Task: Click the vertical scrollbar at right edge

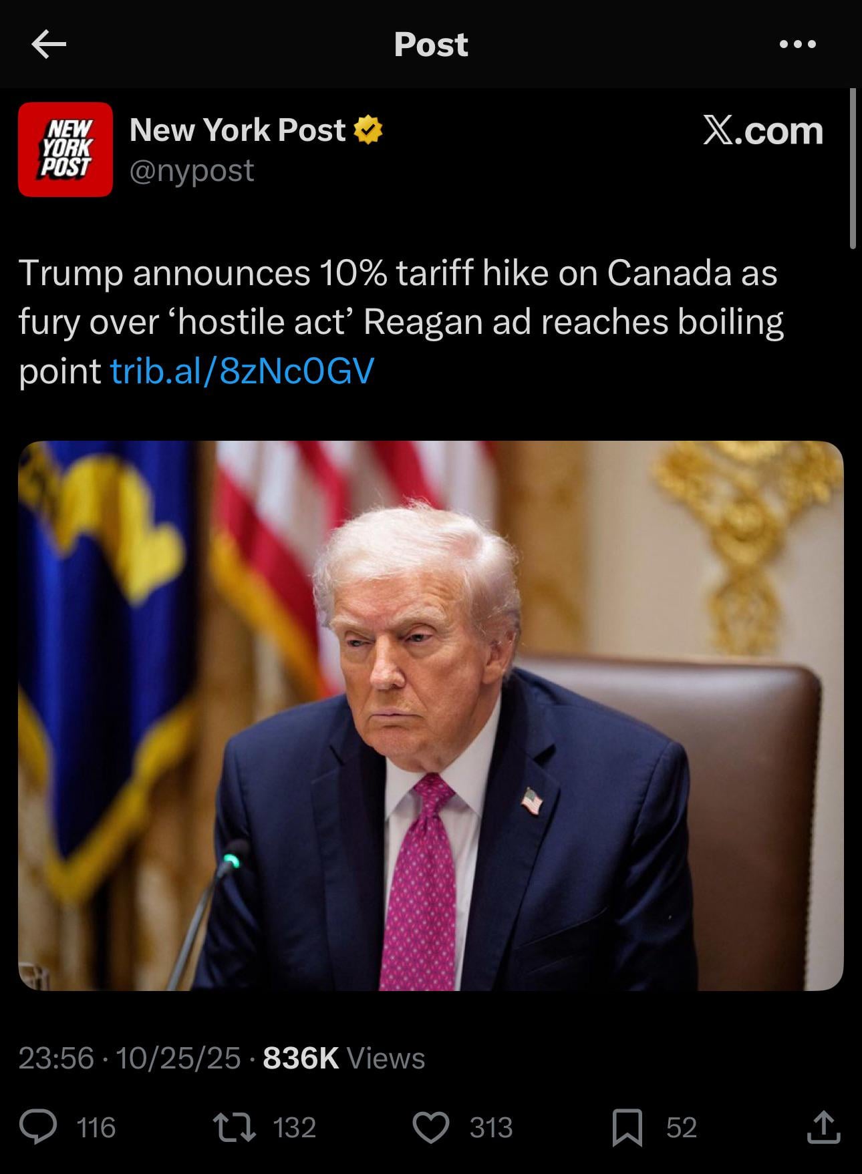Action: point(853,168)
